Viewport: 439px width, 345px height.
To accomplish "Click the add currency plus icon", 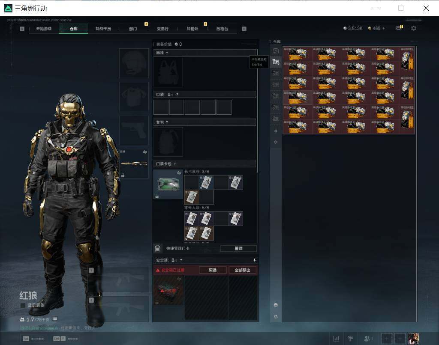I will click(x=384, y=28).
